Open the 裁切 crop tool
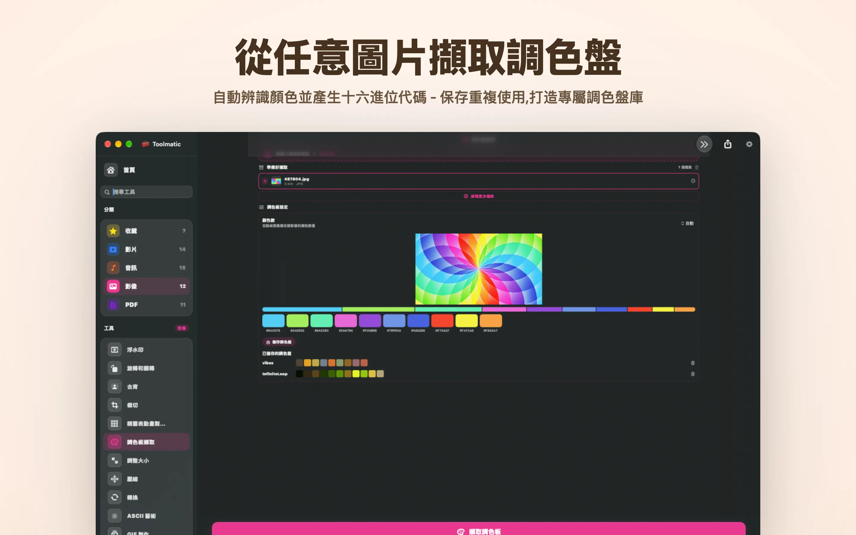856x535 pixels. coord(147,405)
